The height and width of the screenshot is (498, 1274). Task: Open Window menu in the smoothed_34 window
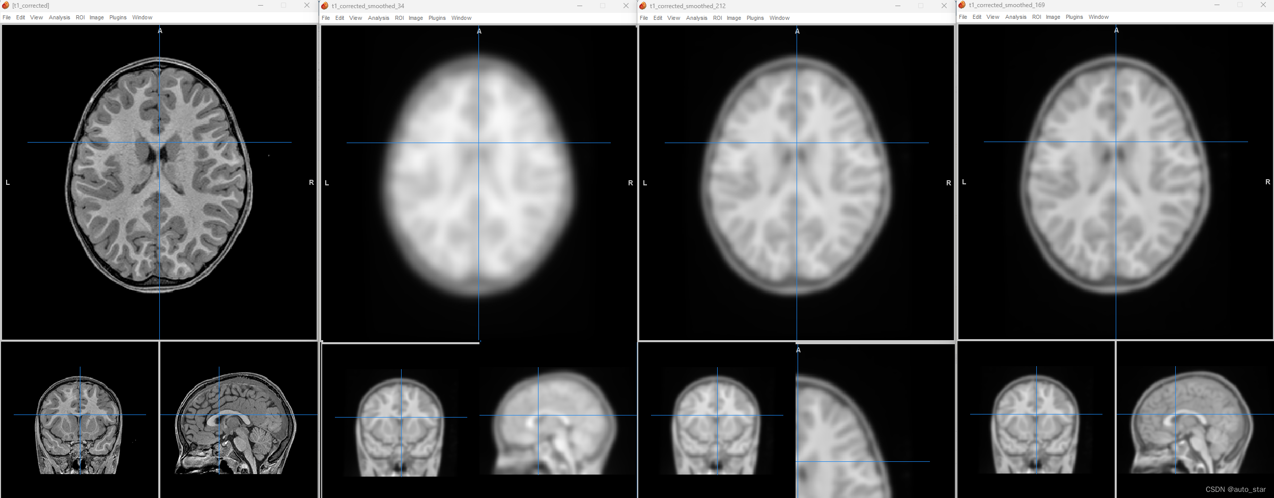click(x=462, y=18)
